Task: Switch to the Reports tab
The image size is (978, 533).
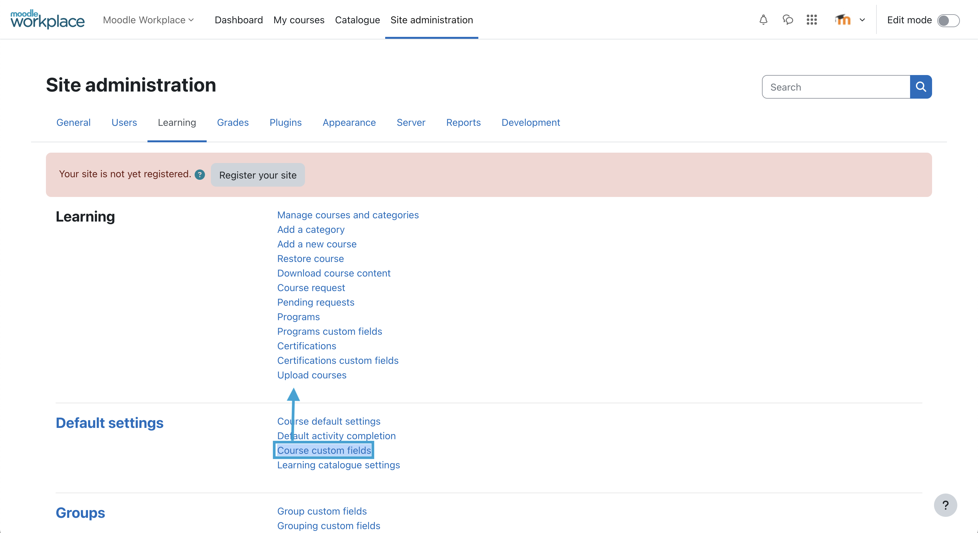Action: 463,122
